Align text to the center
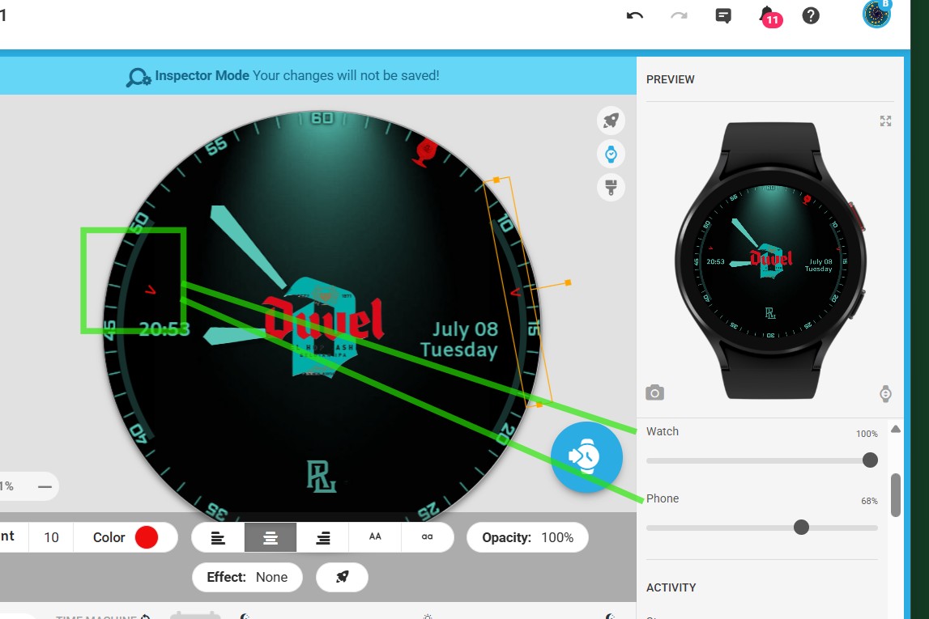Image resolution: width=929 pixels, height=619 pixels. [x=271, y=537]
